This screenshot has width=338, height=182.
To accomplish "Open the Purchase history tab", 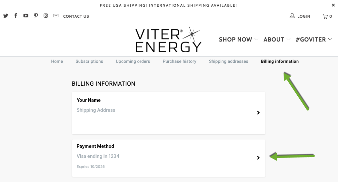I will (x=179, y=62).
